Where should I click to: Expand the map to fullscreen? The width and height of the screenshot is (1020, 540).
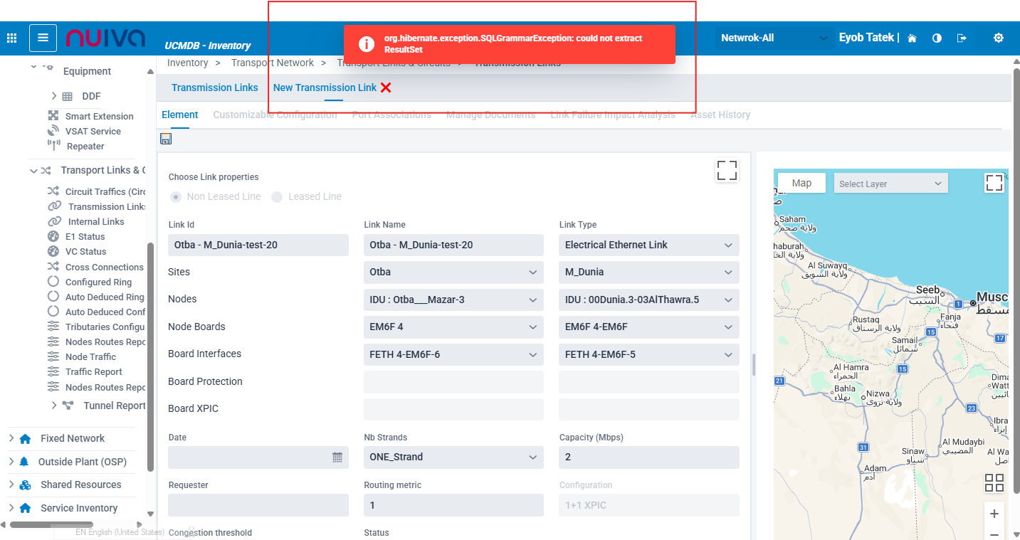click(994, 183)
